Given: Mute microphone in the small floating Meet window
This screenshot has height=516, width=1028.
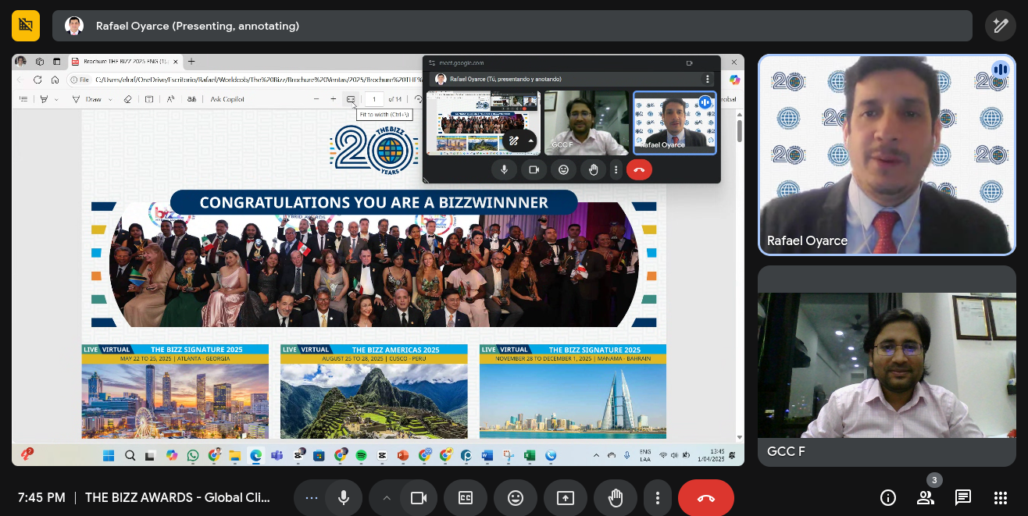Looking at the screenshot, I should [x=504, y=169].
